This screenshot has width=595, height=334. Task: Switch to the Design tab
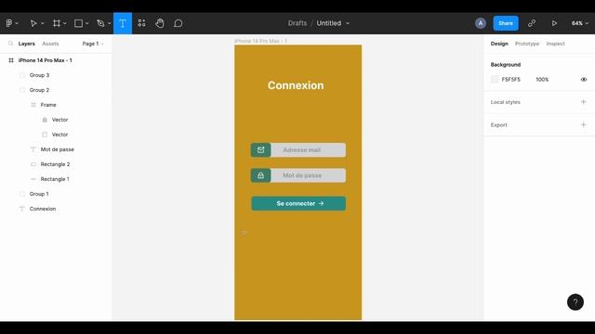pyautogui.click(x=499, y=44)
